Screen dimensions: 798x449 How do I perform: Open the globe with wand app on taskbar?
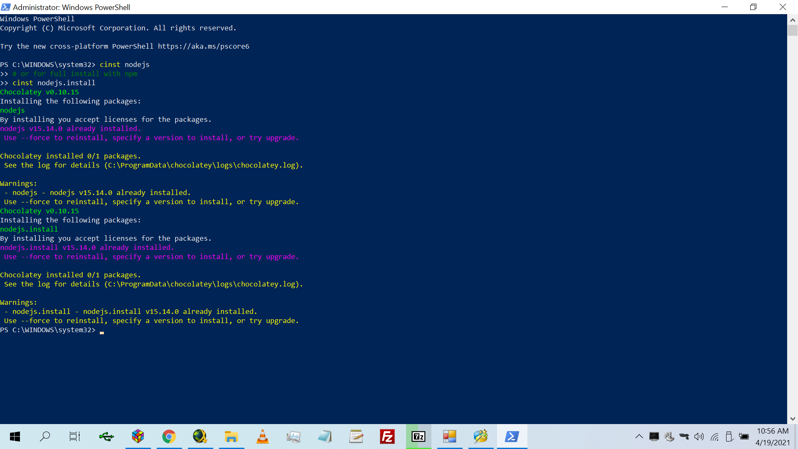481,437
